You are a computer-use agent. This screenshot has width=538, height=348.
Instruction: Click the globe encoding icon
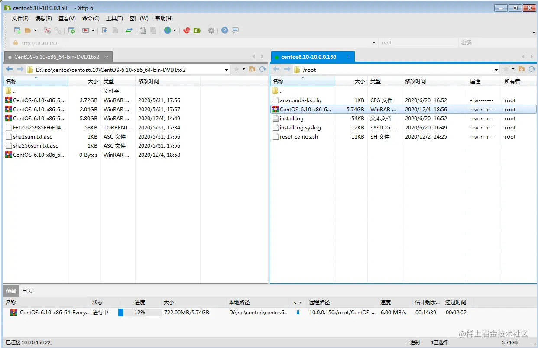click(x=168, y=30)
